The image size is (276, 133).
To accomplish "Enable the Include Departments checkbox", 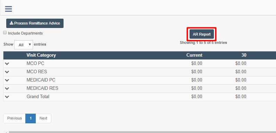I will (x=5, y=32).
